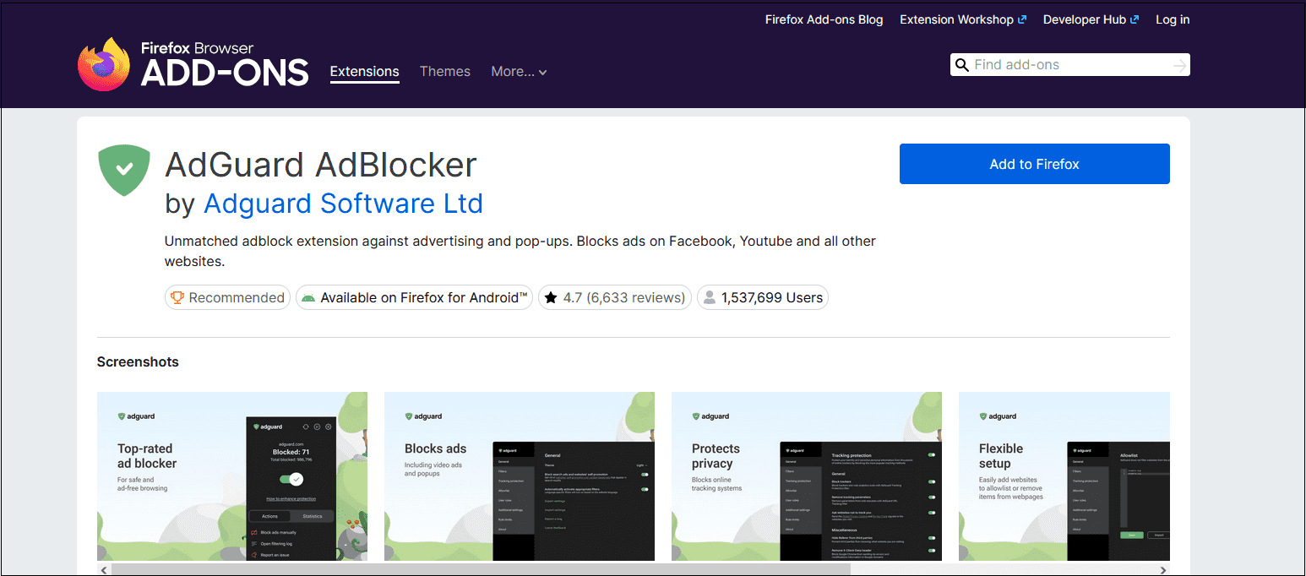
Task: Click the user icon next to user count
Action: pyautogui.click(x=710, y=297)
